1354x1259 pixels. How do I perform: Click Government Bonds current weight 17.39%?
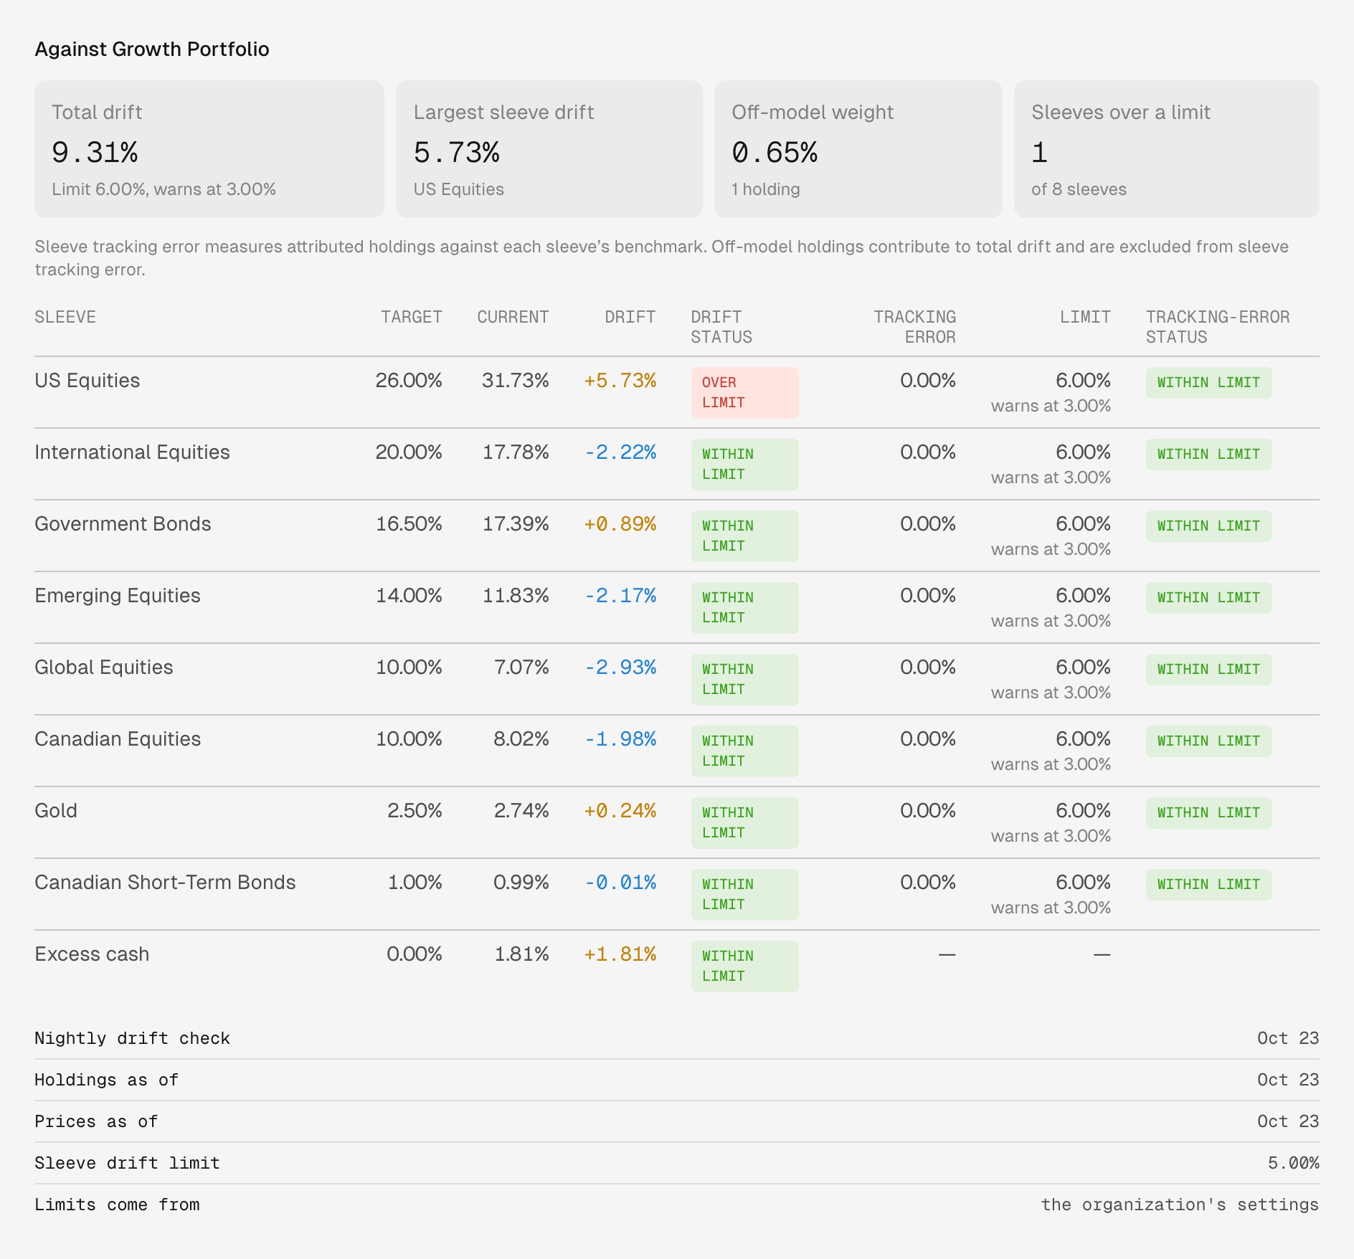(x=516, y=523)
